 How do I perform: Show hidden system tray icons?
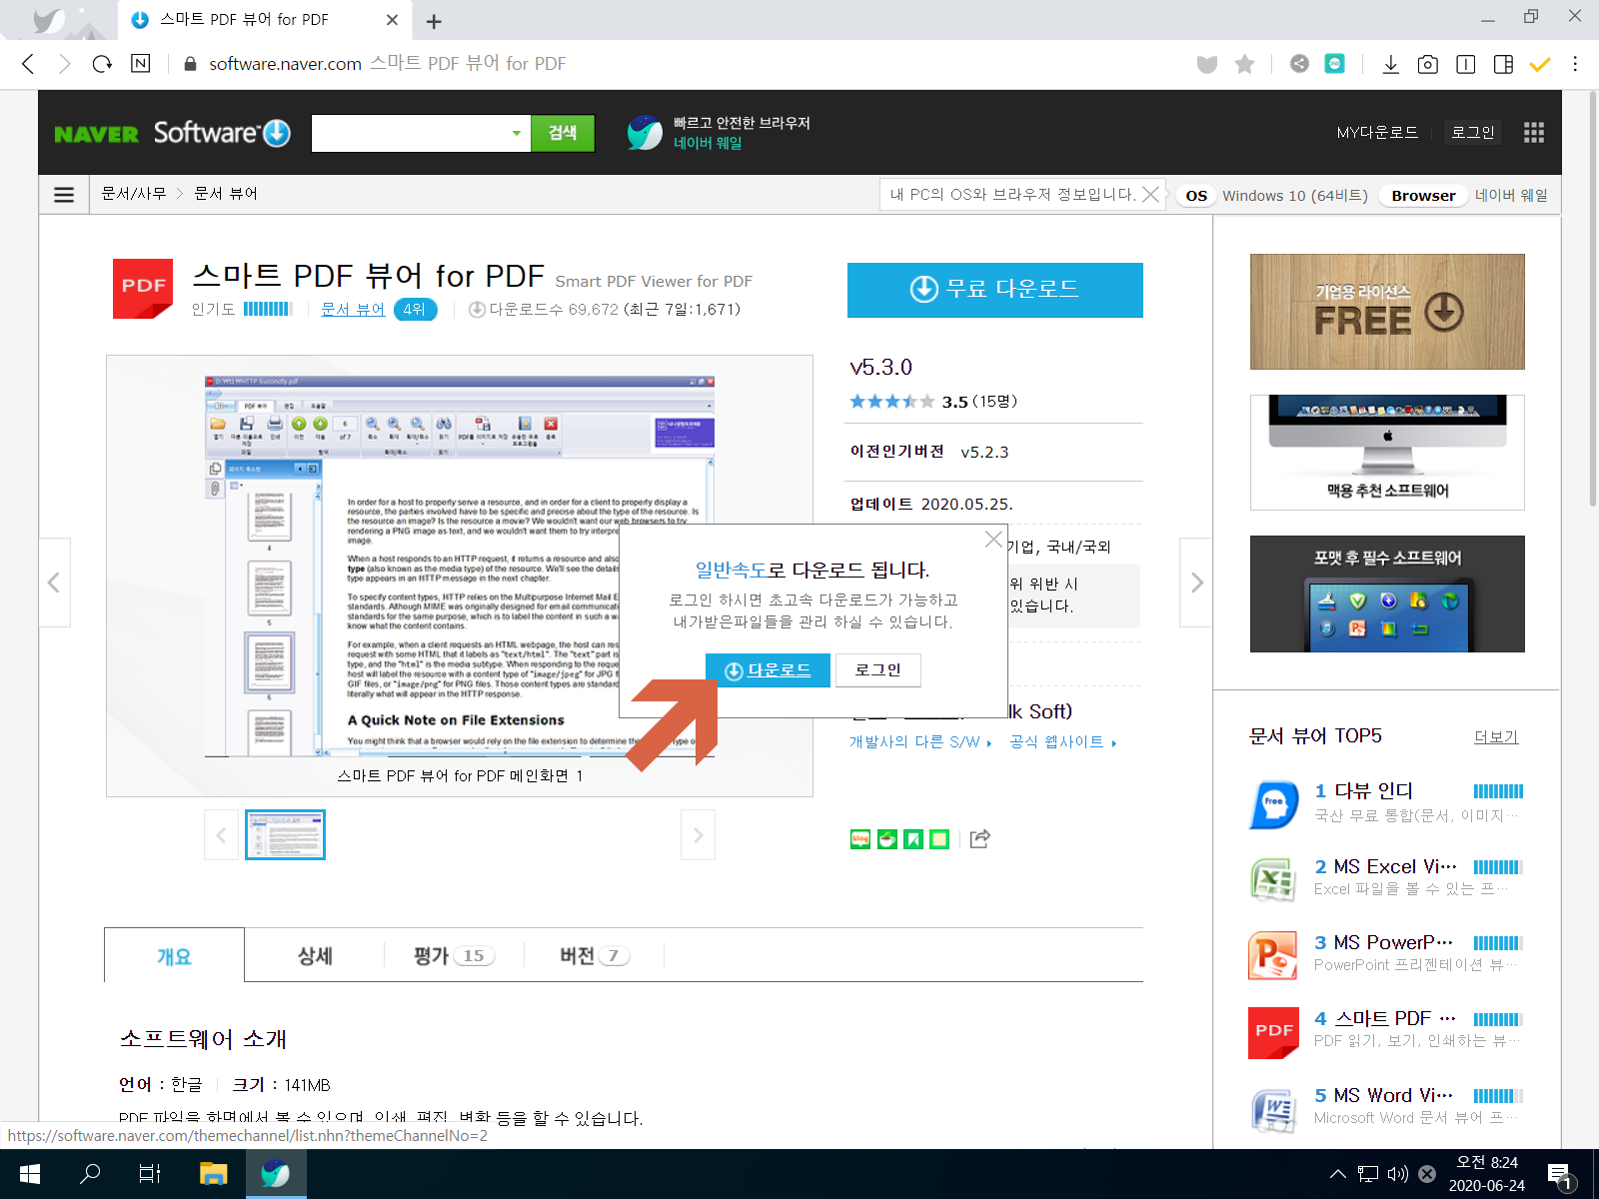pos(1337,1174)
